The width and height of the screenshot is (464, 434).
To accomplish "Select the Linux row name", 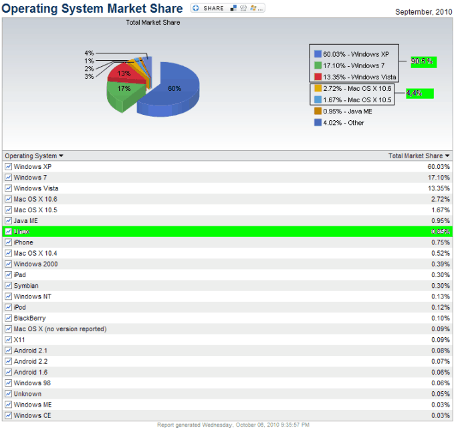I will pos(21,232).
